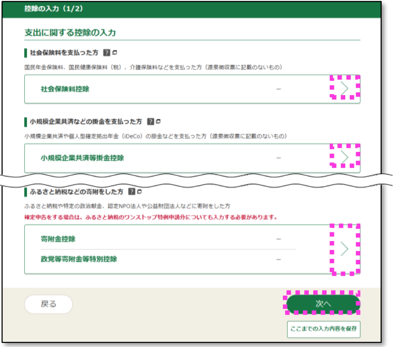Click the red ワンストップ特例 notice text
Image resolution: width=394 pixels, height=347 pixels.
[x=151, y=217]
